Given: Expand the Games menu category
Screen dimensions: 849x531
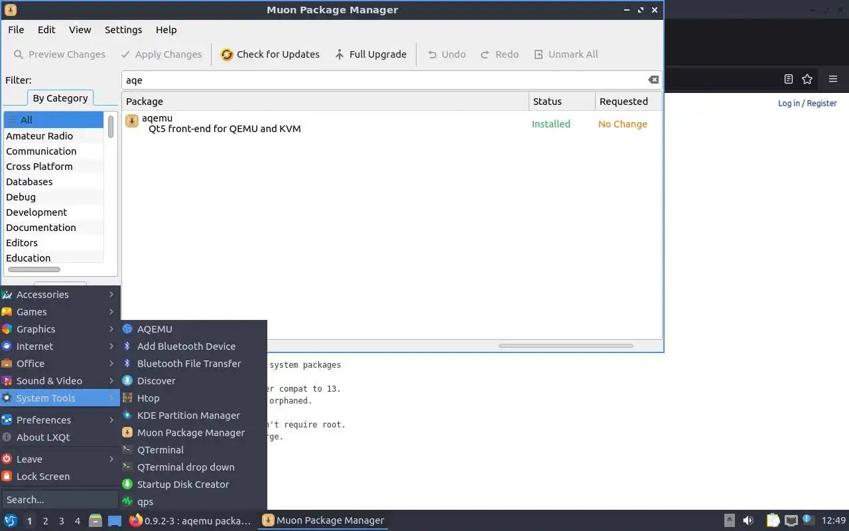Looking at the screenshot, I should pos(60,312).
